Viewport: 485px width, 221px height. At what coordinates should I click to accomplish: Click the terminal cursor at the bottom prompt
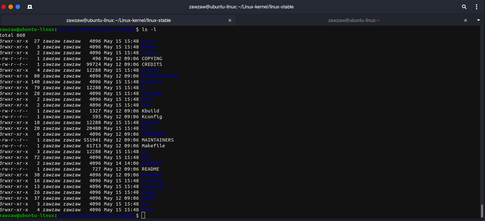coord(143,216)
